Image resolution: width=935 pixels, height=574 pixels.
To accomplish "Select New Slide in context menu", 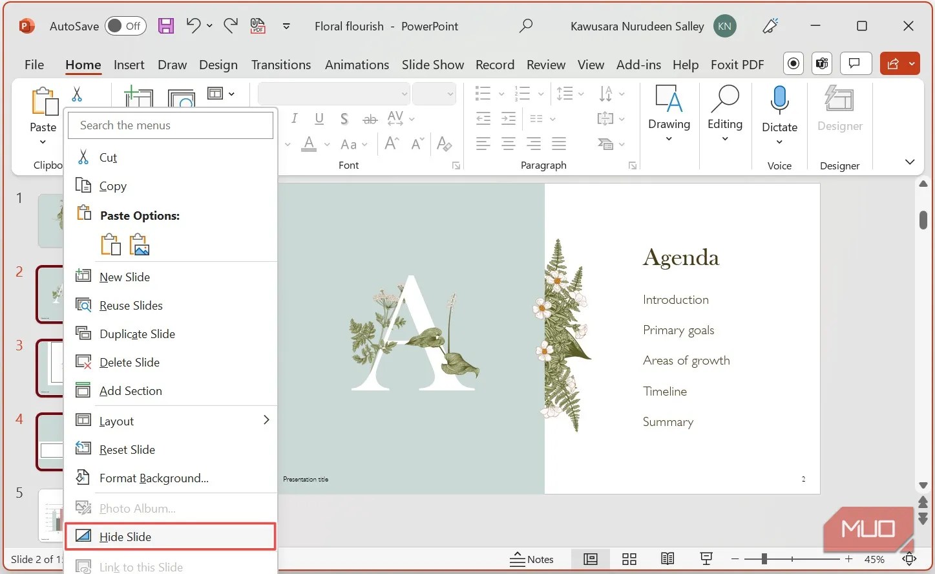I will [171, 277].
